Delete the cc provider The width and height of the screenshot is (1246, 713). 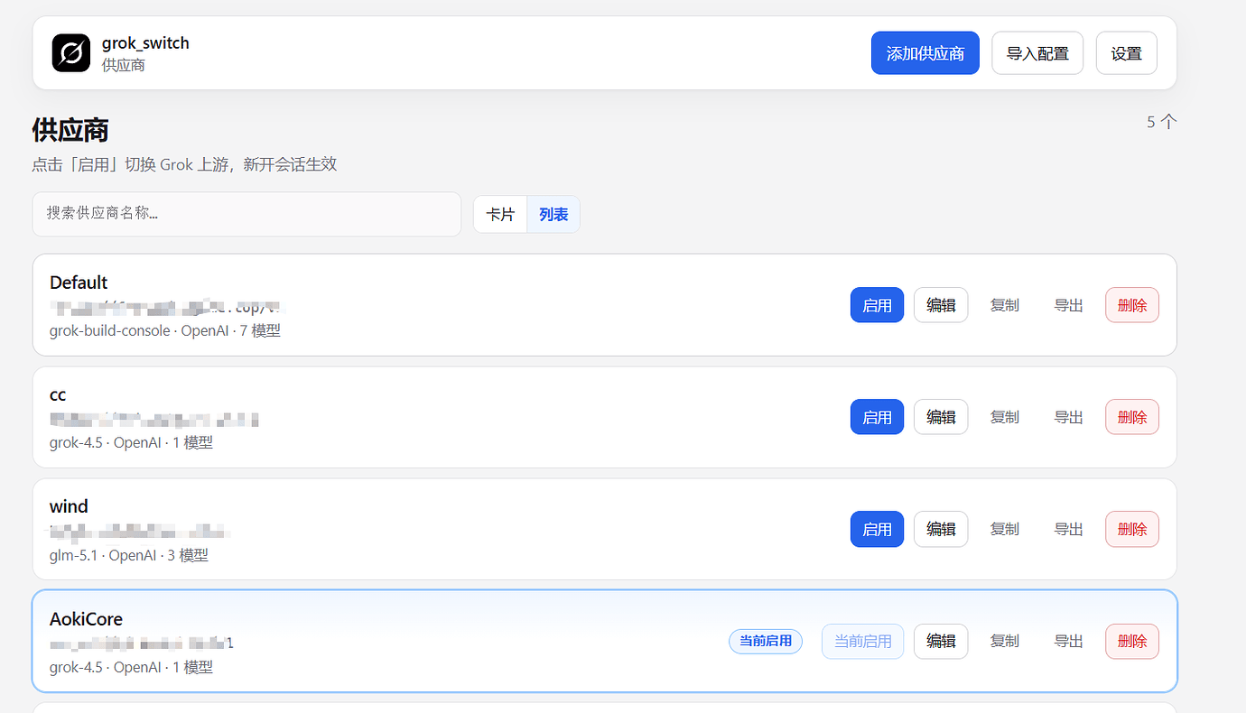pos(1132,417)
